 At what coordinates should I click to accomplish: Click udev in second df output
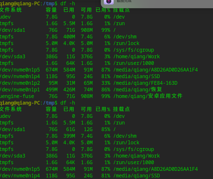(5, 116)
